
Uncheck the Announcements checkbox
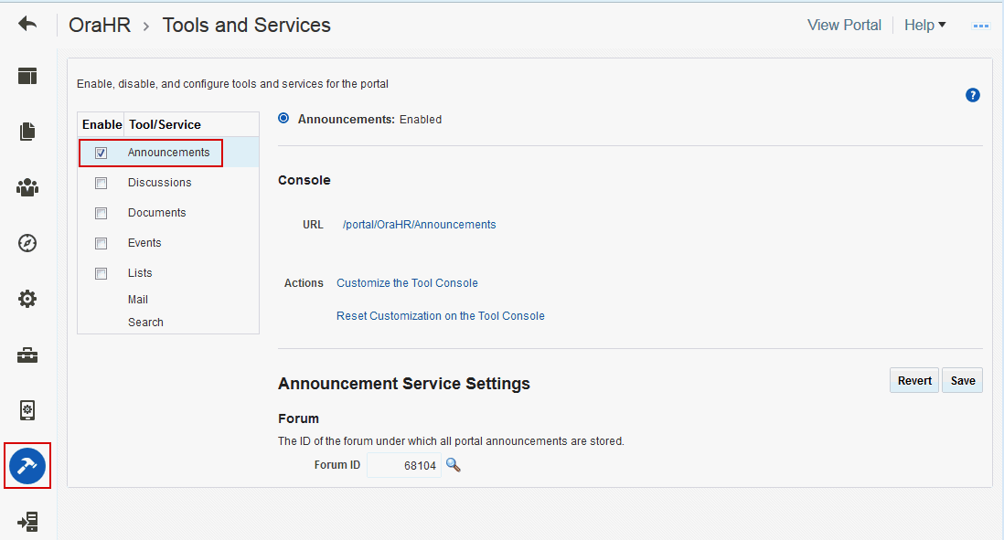pyautogui.click(x=101, y=153)
